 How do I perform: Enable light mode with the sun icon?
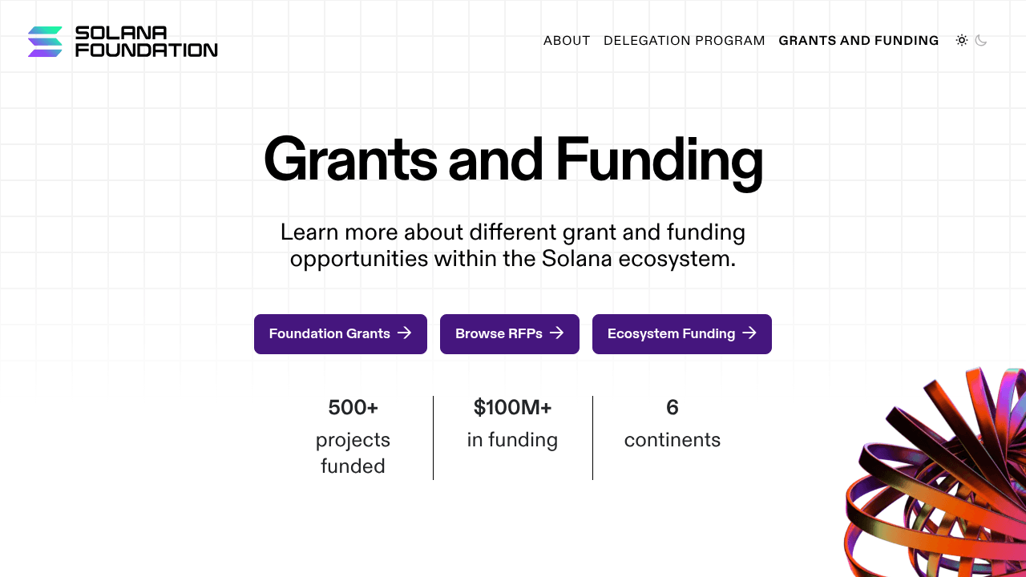click(962, 40)
